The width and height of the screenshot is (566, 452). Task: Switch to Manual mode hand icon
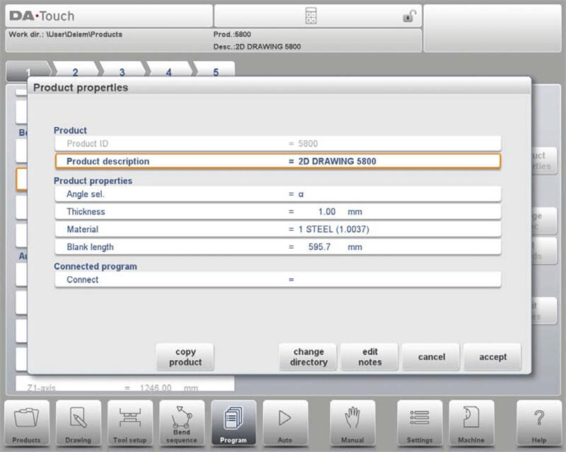click(352, 422)
